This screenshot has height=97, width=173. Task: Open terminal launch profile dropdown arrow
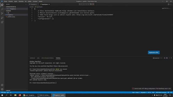coord(162,58)
